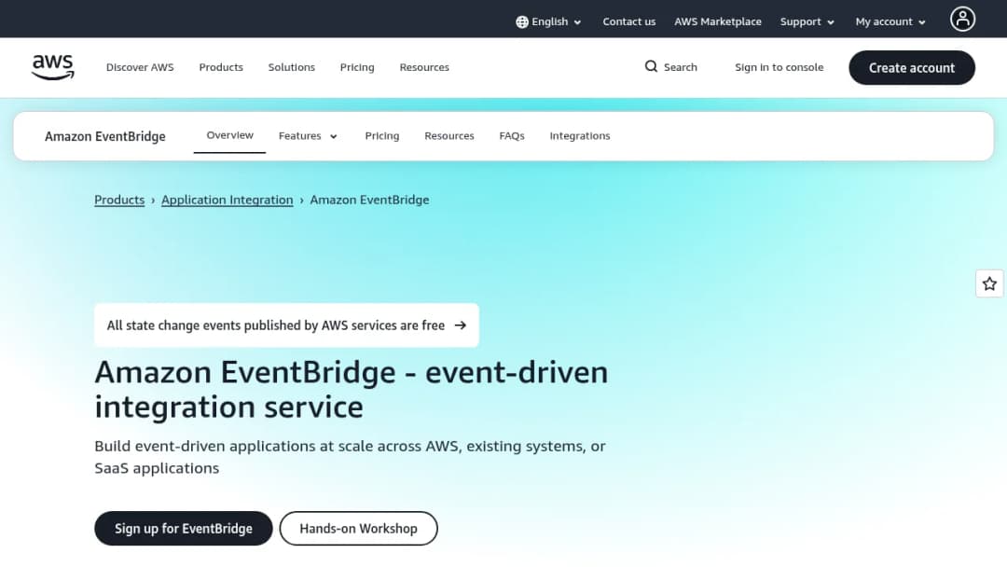1007x567 pixels.
Task: Click the star bookmark icon
Action: (989, 283)
